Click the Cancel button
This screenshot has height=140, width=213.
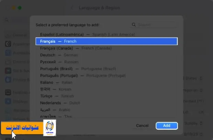(142, 126)
